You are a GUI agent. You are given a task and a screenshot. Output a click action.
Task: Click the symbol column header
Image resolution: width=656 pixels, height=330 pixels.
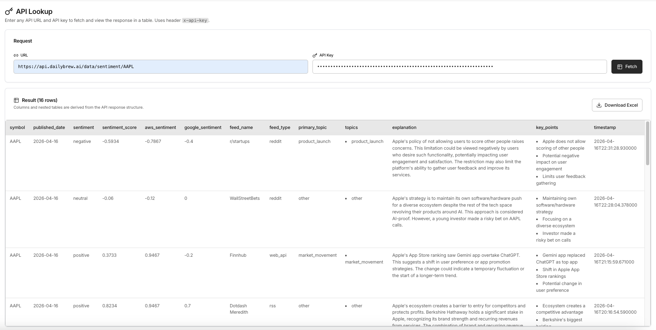pos(18,127)
